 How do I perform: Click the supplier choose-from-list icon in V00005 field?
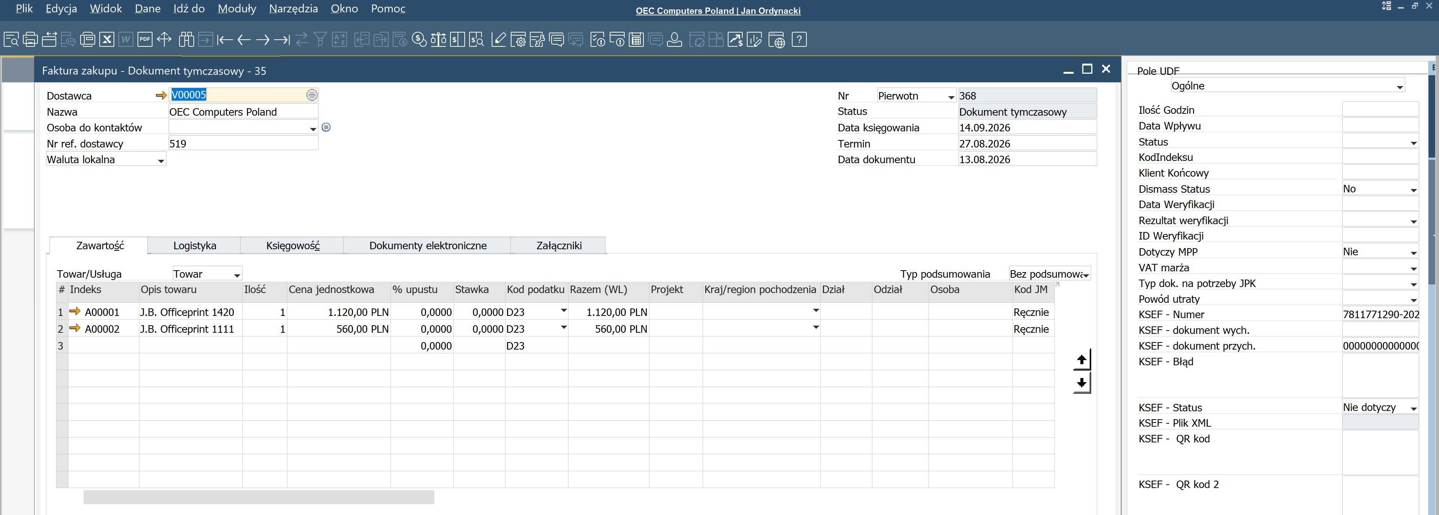tap(312, 95)
